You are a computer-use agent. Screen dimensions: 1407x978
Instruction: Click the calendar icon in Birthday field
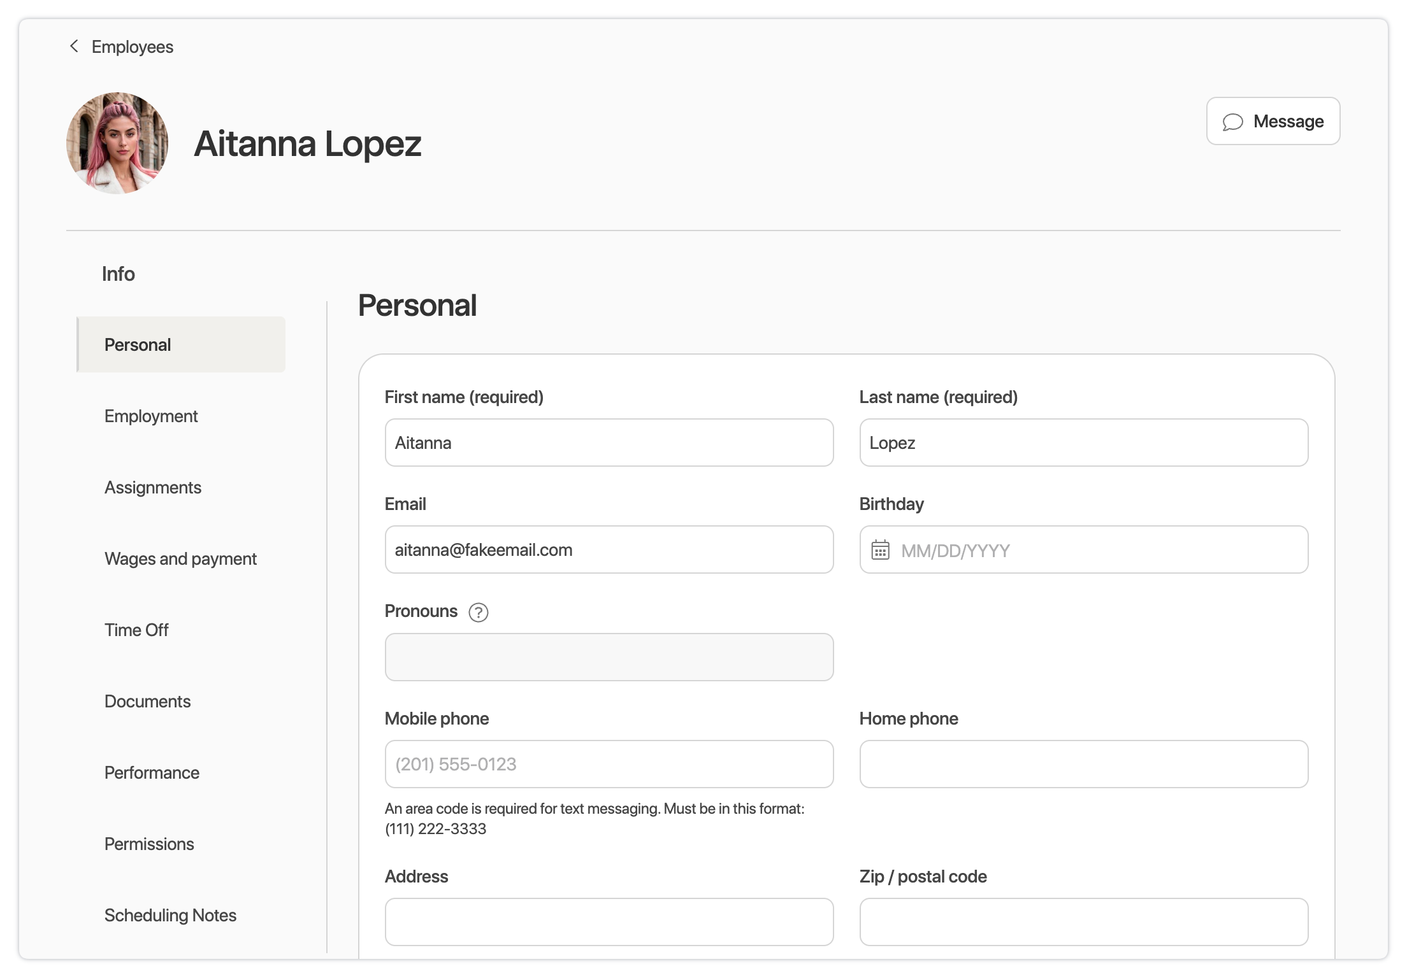click(x=880, y=550)
